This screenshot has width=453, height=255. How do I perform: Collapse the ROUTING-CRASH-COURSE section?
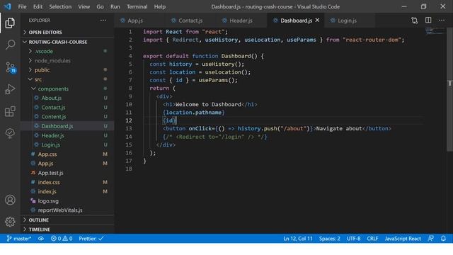pos(67,42)
